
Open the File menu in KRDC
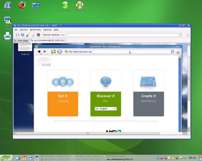pos(16,30)
